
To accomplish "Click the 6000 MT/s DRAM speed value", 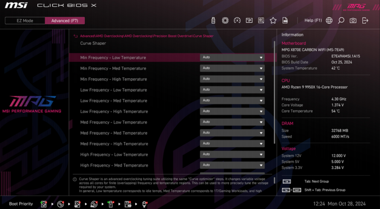I will tap(340, 137).
